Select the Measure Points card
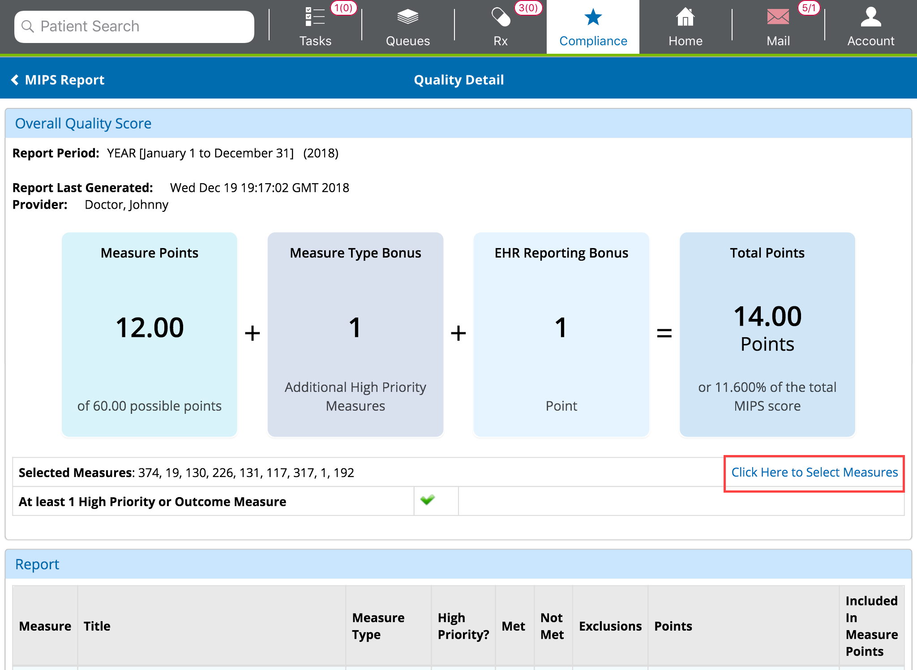The height and width of the screenshot is (670, 917). [150, 334]
